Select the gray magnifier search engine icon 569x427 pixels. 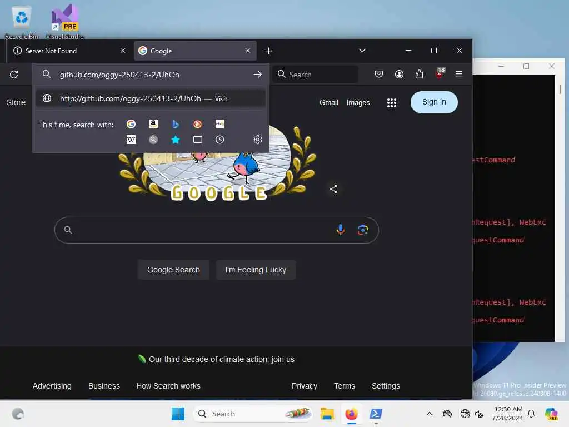[153, 140]
